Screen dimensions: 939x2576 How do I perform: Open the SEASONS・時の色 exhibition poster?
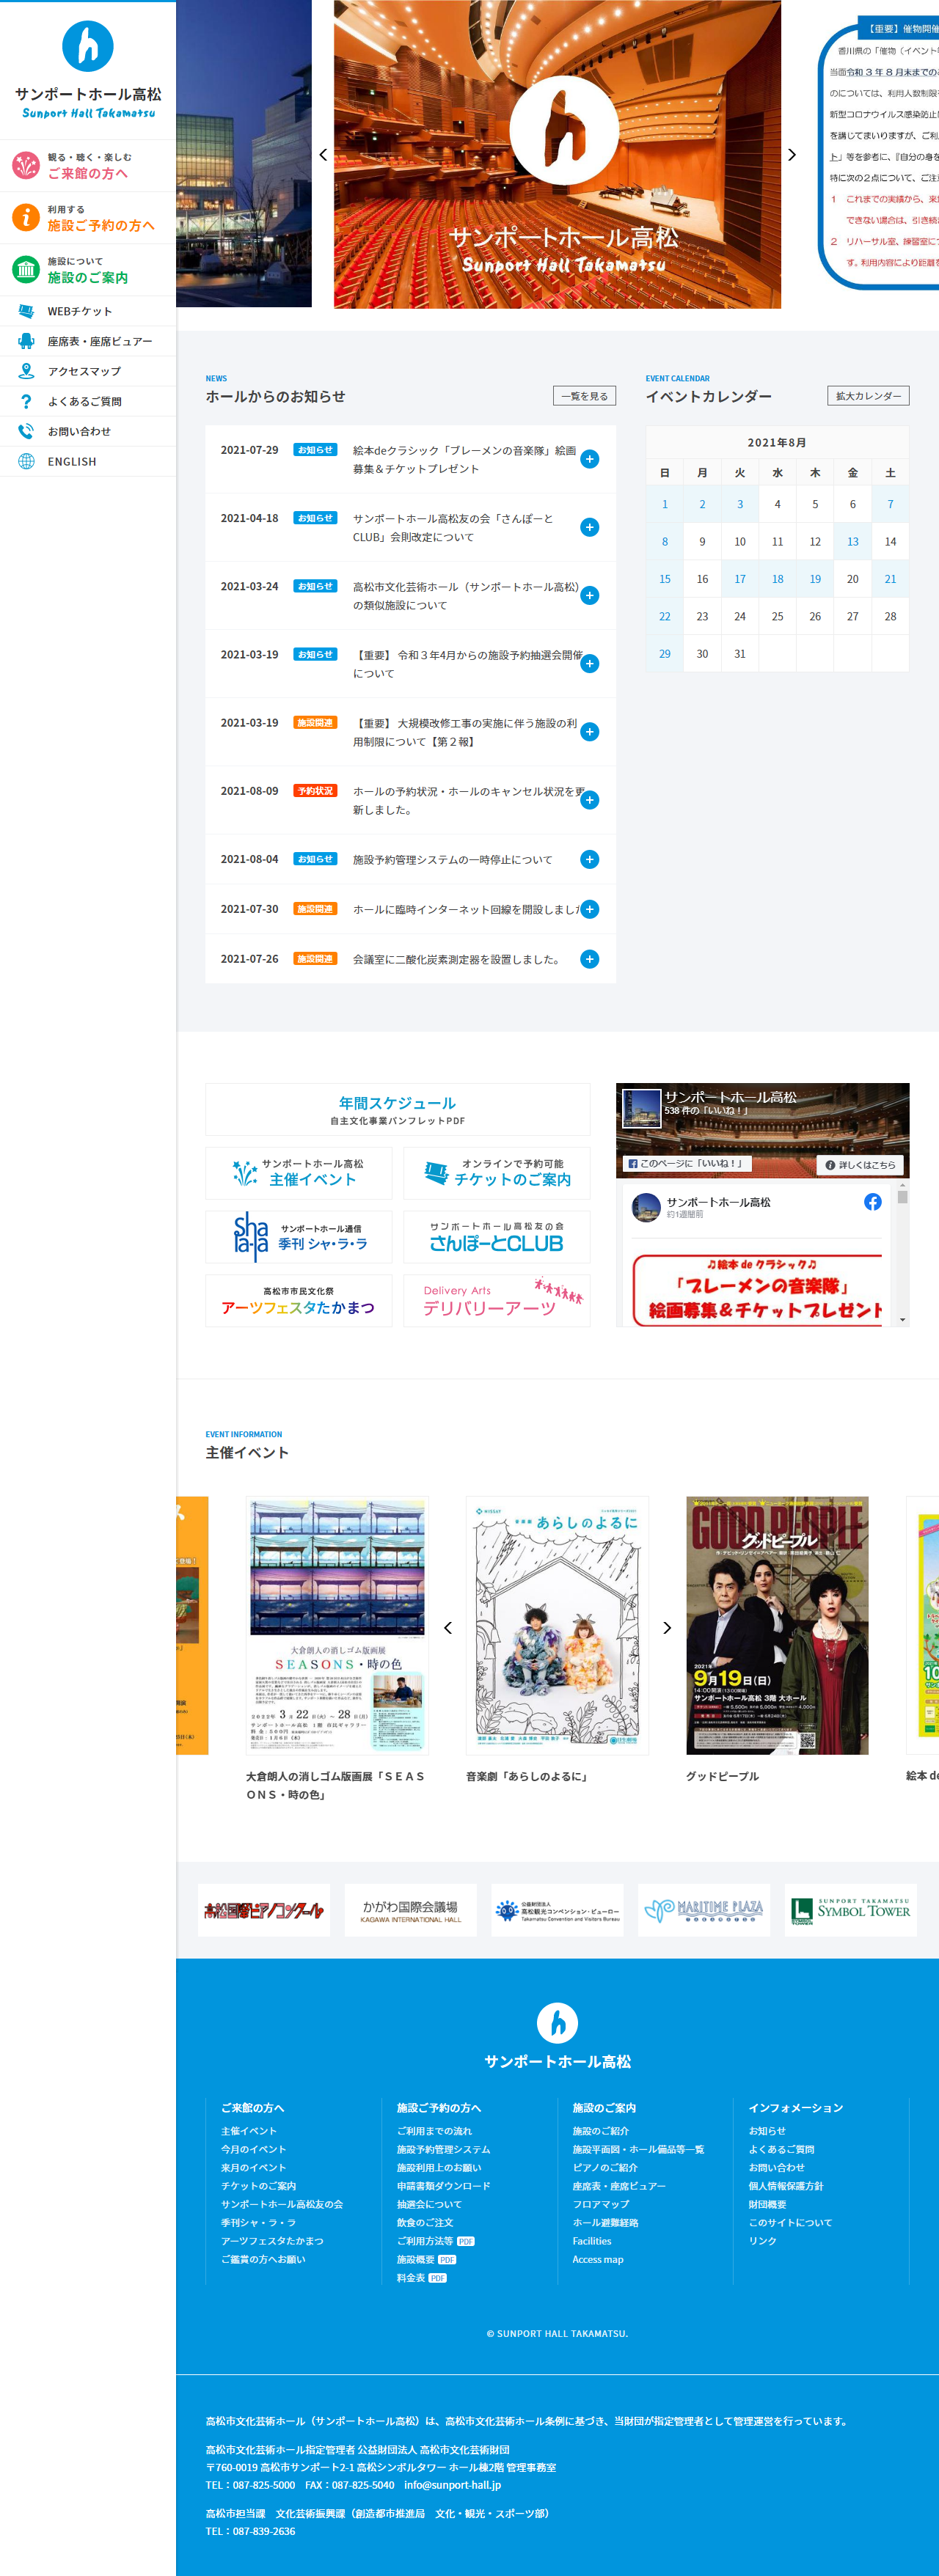[337, 1625]
